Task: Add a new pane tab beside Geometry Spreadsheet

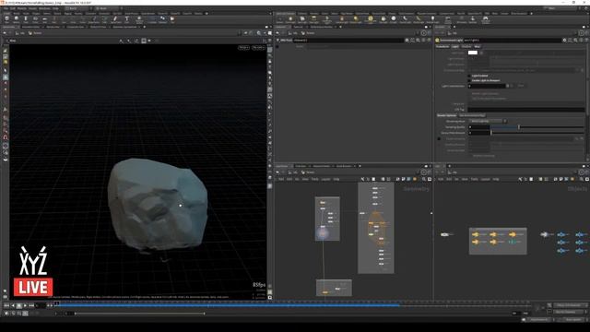Action: pyautogui.click(x=145, y=27)
